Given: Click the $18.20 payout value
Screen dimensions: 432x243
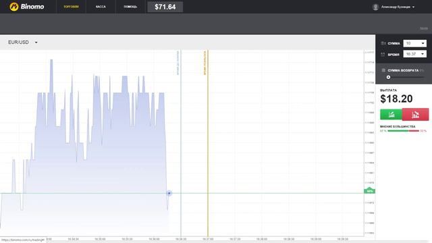Looking at the screenshot, I should pos(396,99).
